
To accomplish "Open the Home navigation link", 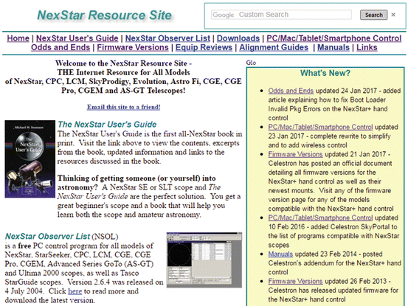I will click(x=18, y=38).
